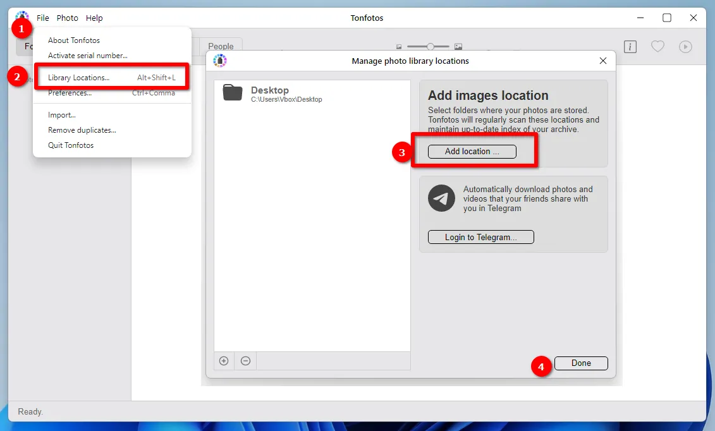The image size is (715, 431).
Task: Click the Add images location heading
Action: pos(488,95)
